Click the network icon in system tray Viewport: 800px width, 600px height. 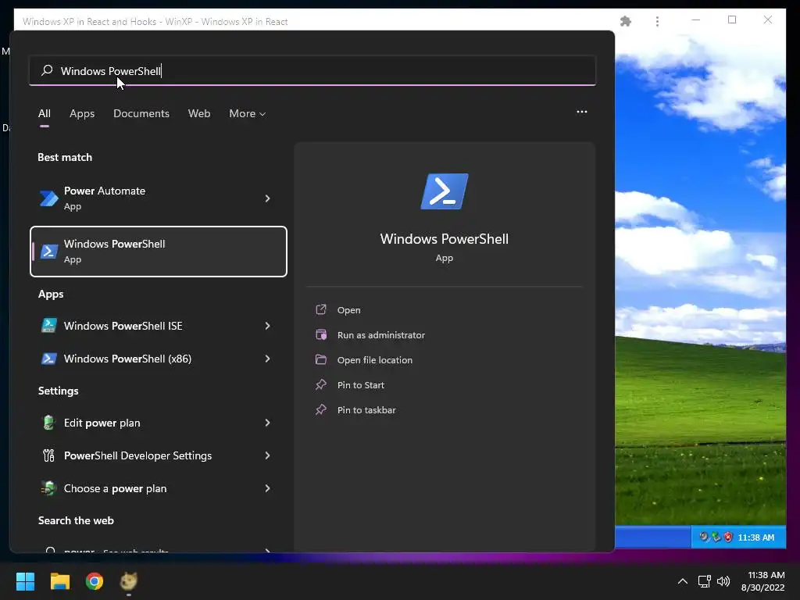tap(705, 581)
